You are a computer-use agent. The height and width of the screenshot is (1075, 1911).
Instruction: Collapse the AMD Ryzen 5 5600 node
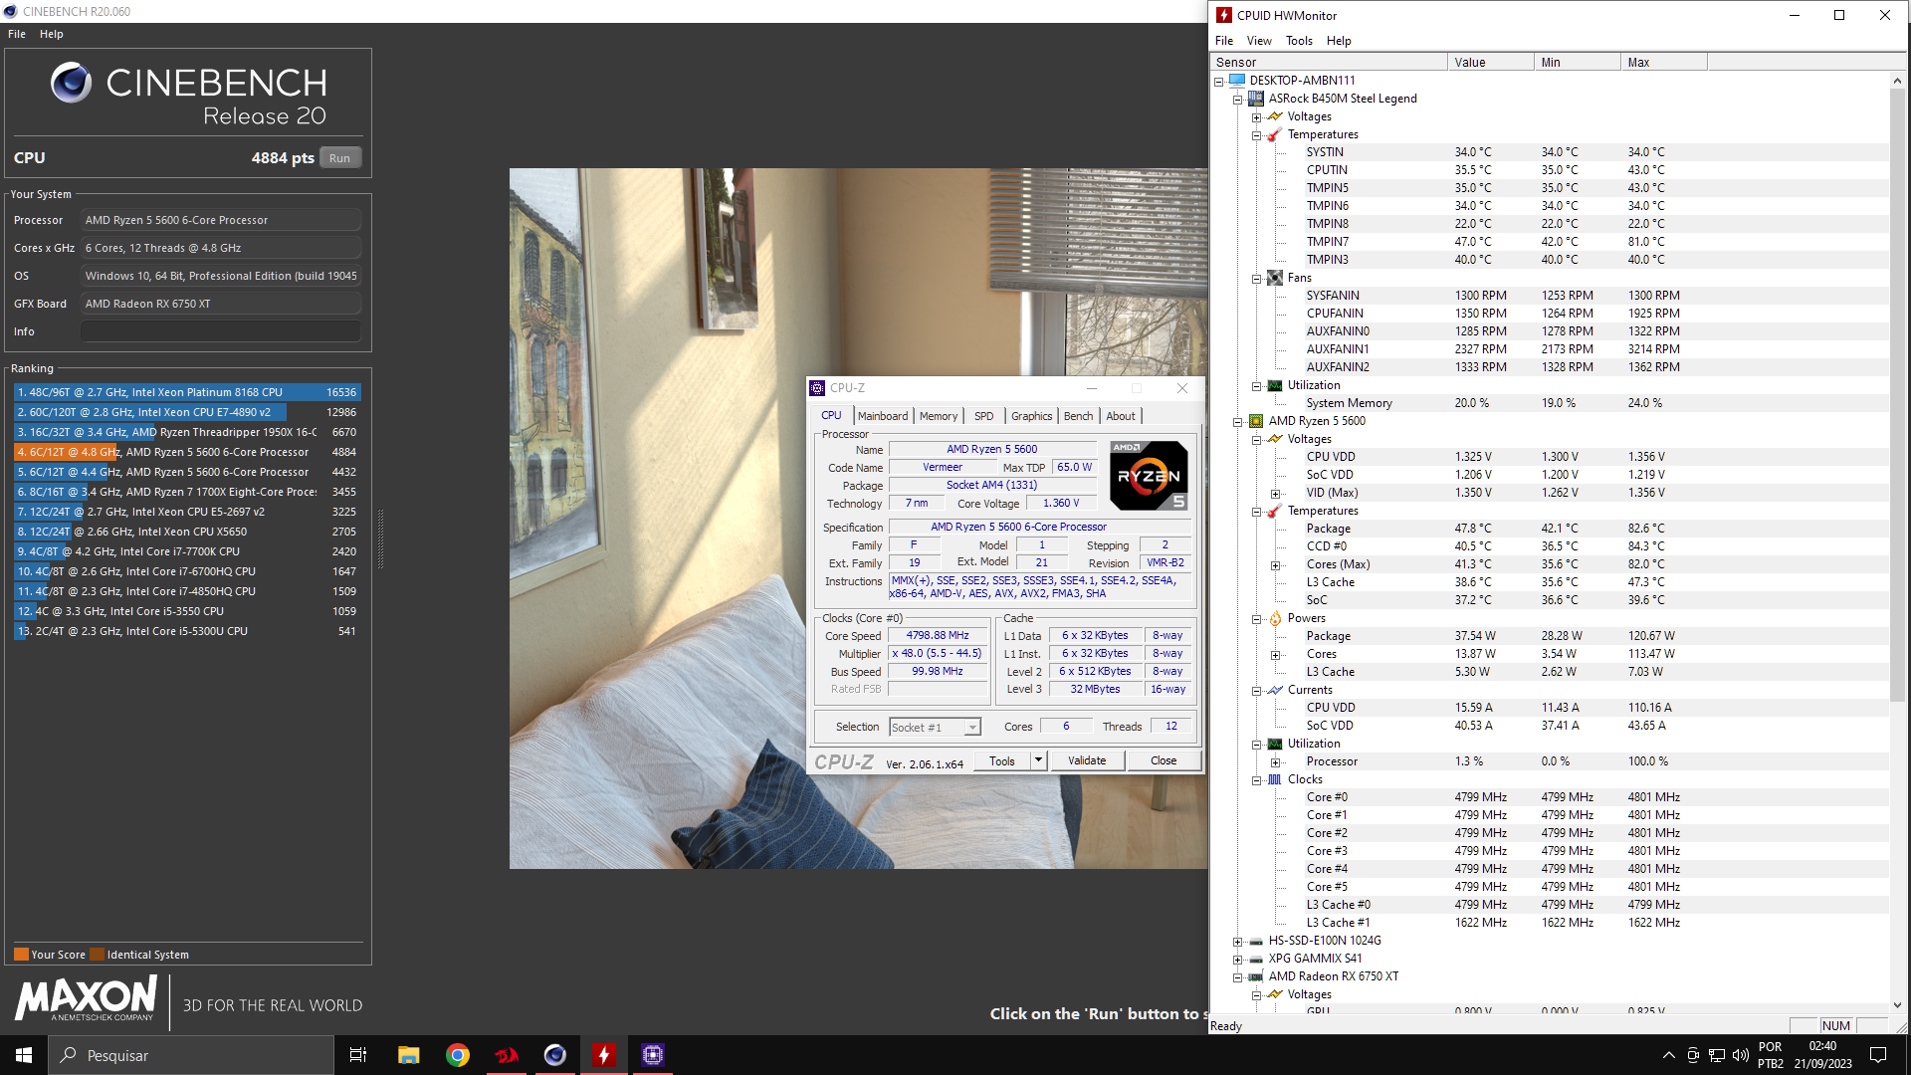(x=1237, y=422)
